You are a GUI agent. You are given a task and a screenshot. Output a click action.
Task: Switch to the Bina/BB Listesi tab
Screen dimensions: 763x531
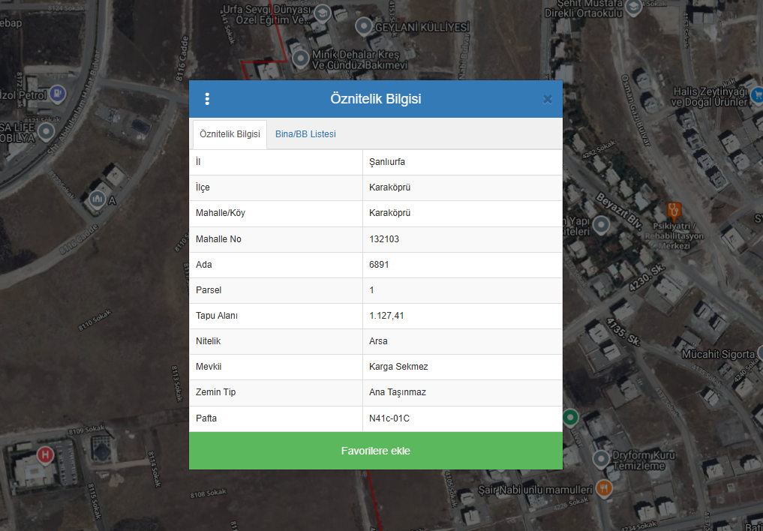(305, 134)
